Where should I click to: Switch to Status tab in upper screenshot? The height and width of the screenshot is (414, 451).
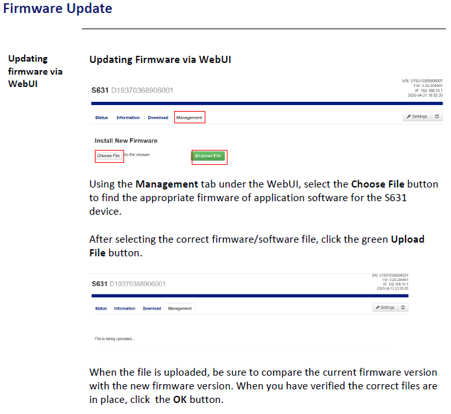click(101, 117)
